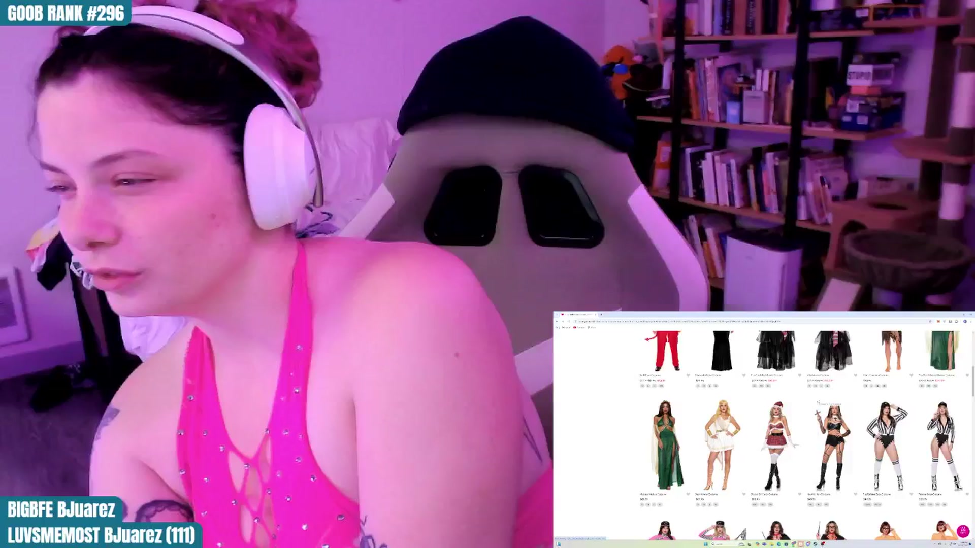The image size is (975, 548).
Task: Open the Santa hat red skirt costume photo
Action: pyautogui.click(x=777, y=445)
